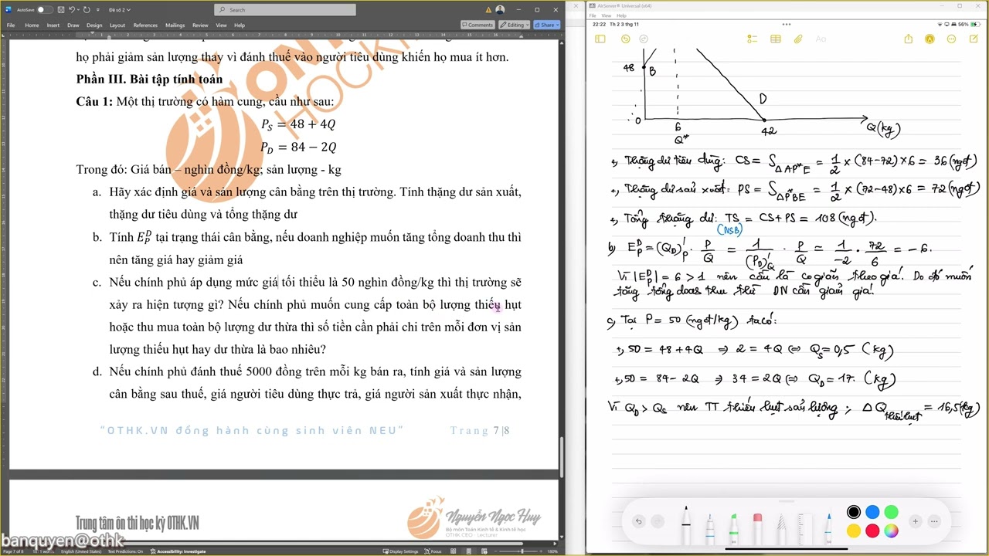The height and width of the screenshot is (556, 989).
Task: Click the Word search box
Action: (285, 10)
